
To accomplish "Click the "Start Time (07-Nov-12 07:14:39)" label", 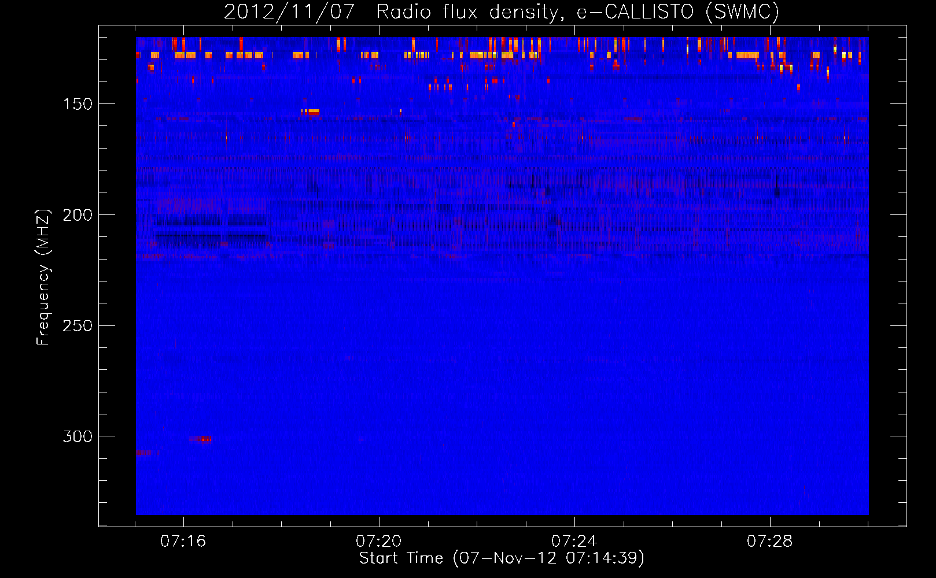I will [502, 558].
